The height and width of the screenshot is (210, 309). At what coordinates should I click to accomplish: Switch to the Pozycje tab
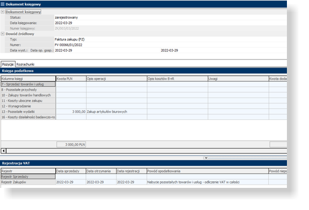[x=8, y=64]
